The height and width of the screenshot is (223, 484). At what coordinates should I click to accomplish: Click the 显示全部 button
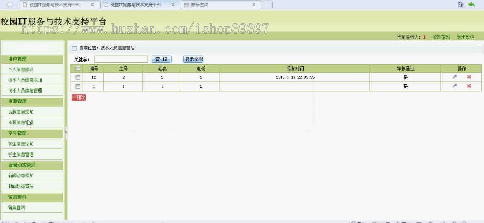(194, 59)
